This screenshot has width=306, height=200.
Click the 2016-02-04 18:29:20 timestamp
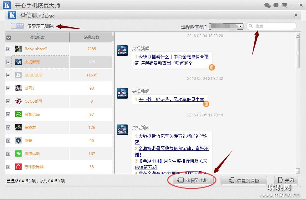click(205, 36)
